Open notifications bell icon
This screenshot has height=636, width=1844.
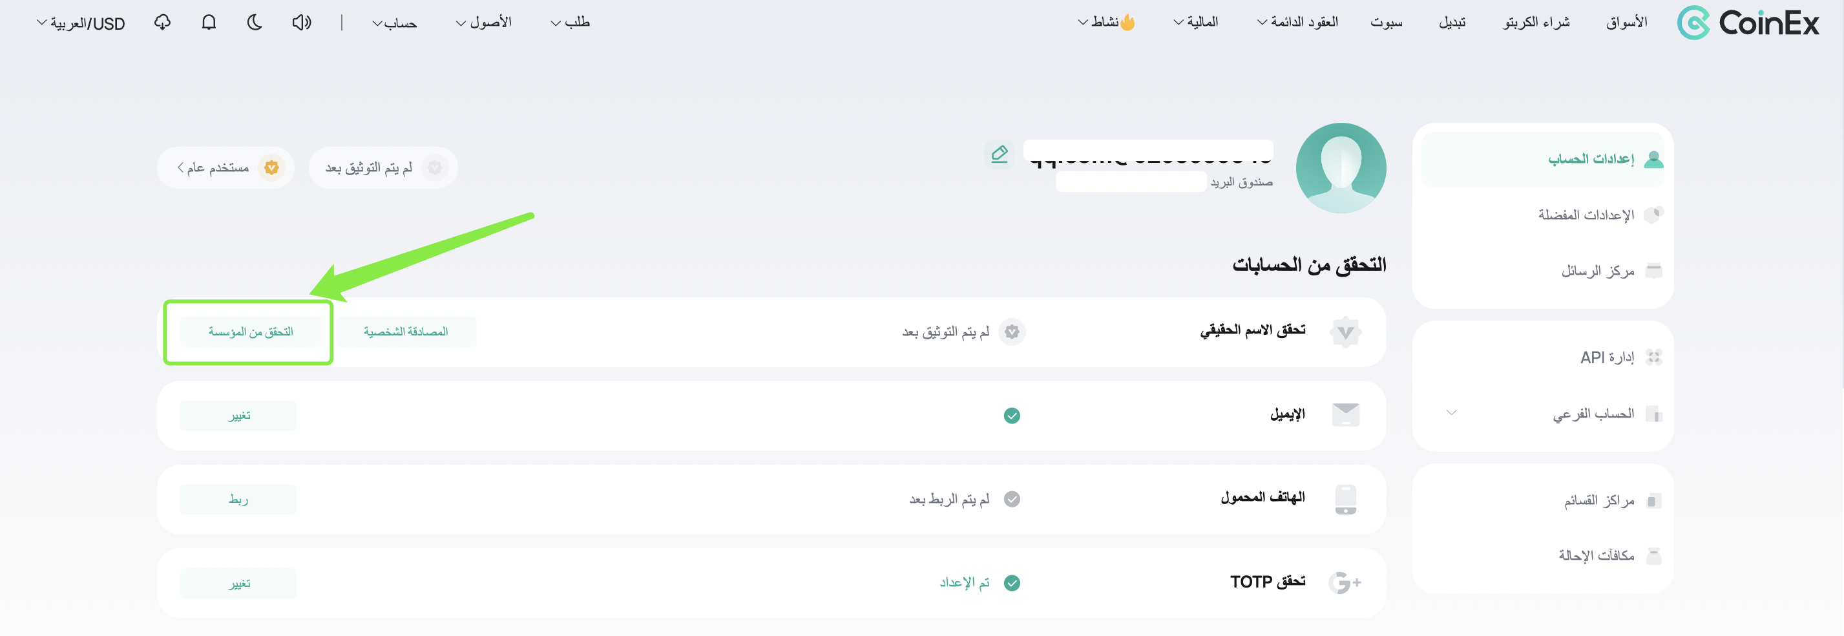pyautogui.click(x=208, y=23)
